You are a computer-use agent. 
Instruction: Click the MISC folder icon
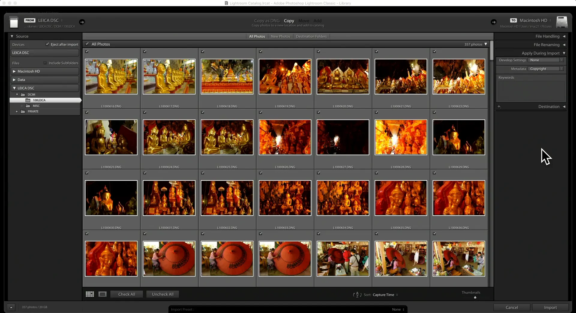pyautogui.click(x=28, y=106)
